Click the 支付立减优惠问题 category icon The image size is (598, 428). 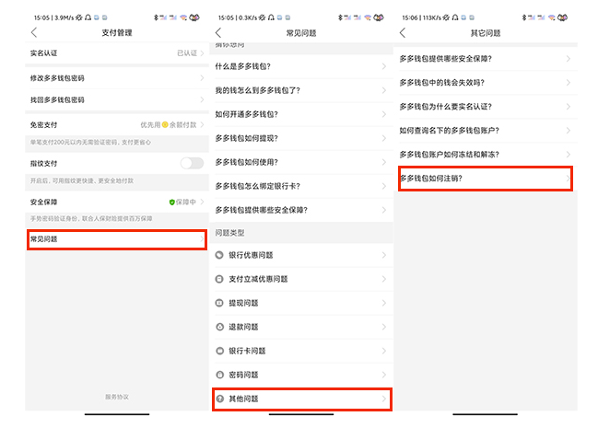(x=219, y=280)
